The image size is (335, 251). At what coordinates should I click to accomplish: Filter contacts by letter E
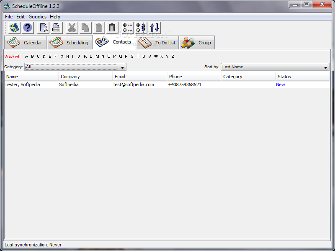(50, 56)
